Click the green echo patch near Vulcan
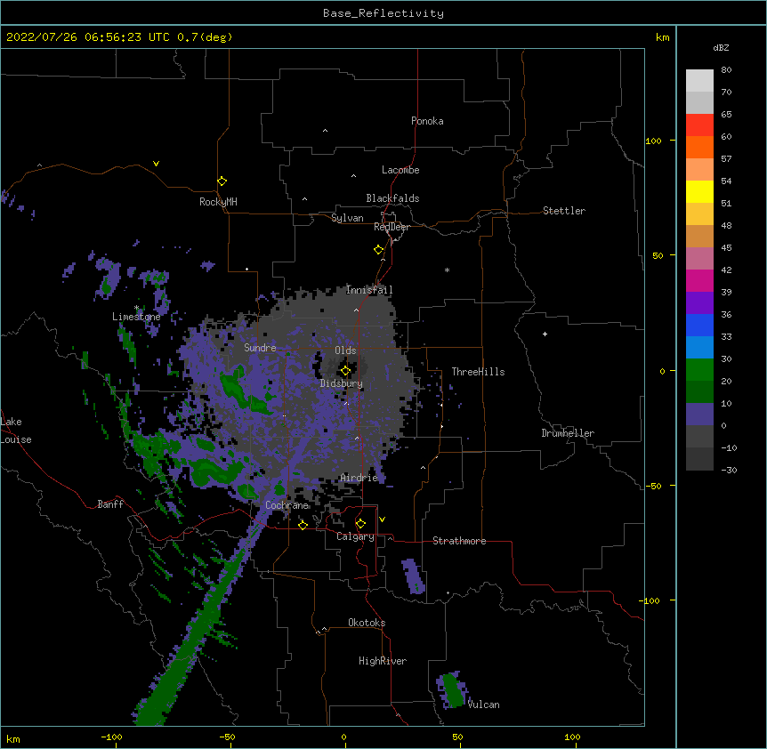 click(454, 691)
